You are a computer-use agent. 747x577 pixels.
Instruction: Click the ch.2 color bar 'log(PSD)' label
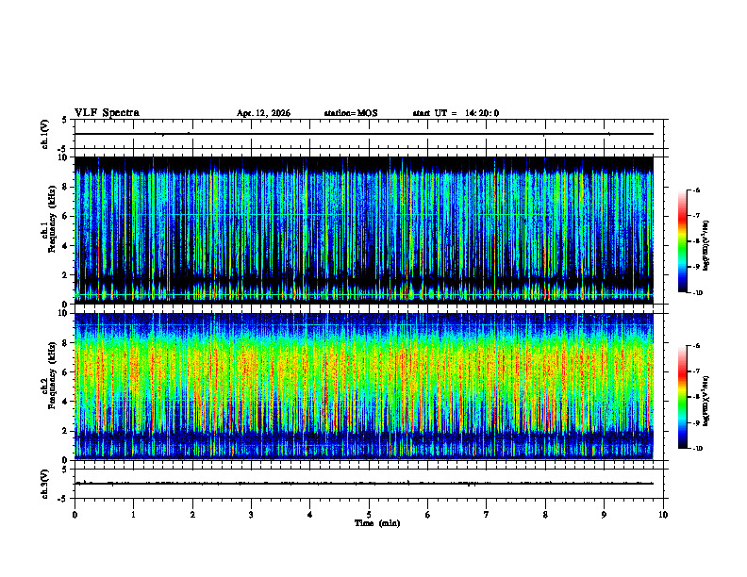point(706,401)
